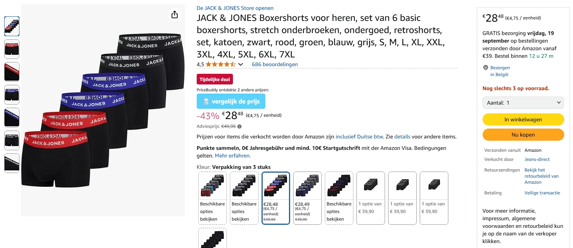The width and height of the screenshot is (573, 248).
Task: Click the Veilige transactie link
Action: pyautogui.click(x=542, y=192)
